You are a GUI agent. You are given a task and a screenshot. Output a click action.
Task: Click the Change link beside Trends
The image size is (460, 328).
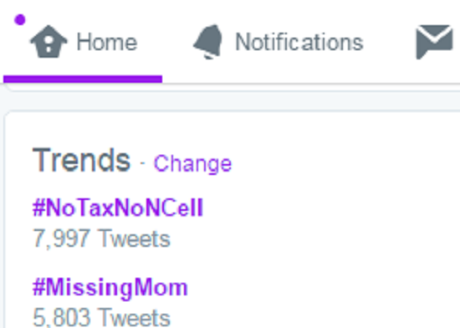(x=192, y=164)
